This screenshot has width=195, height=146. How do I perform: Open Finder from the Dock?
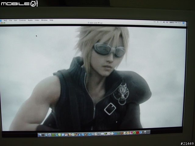tap(40, 135)
